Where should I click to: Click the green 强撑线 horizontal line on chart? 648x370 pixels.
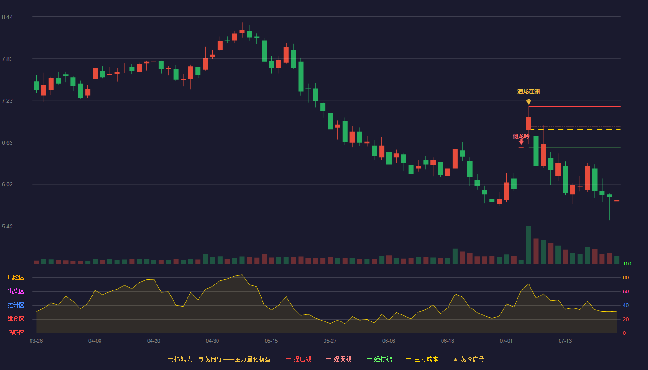pos(574,147)
